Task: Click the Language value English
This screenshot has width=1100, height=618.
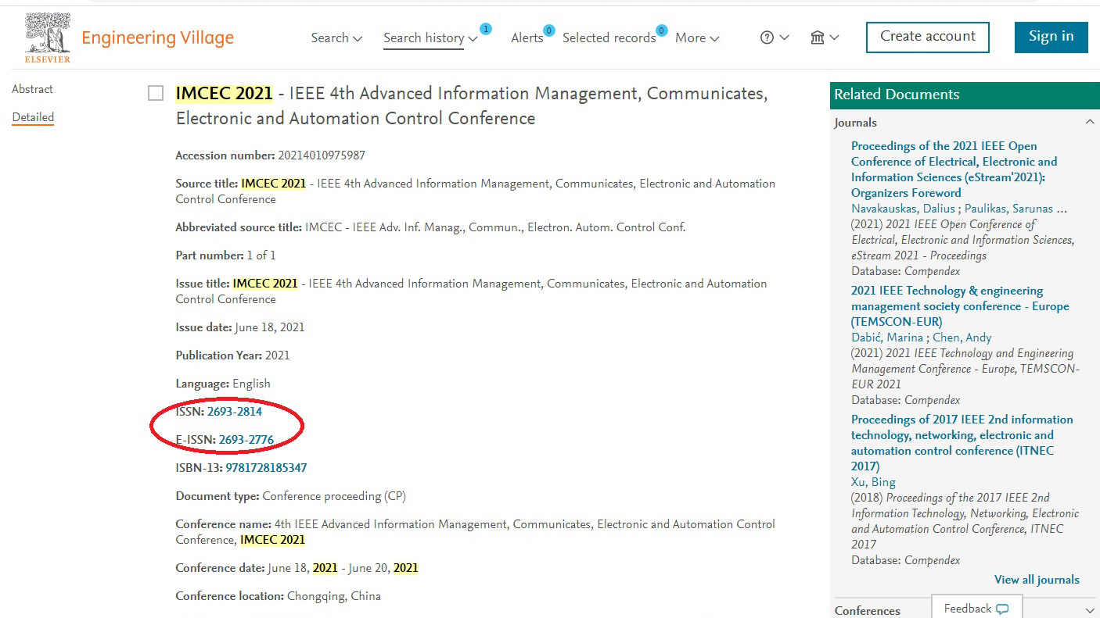Action: click(x=251, y=384)
